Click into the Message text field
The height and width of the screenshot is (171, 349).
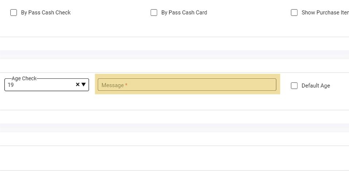coord(187,85)
